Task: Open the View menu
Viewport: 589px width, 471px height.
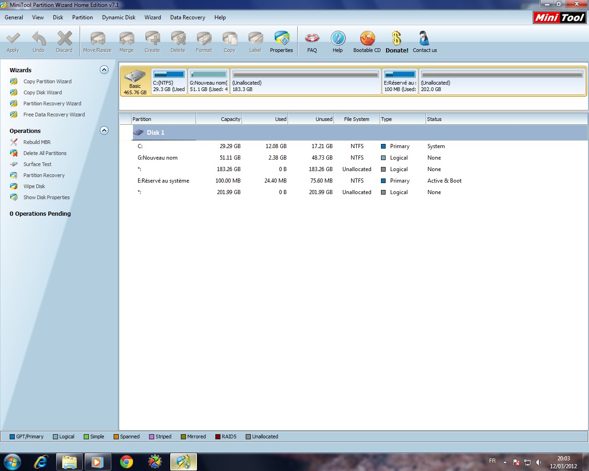Action: pos(38,17)
